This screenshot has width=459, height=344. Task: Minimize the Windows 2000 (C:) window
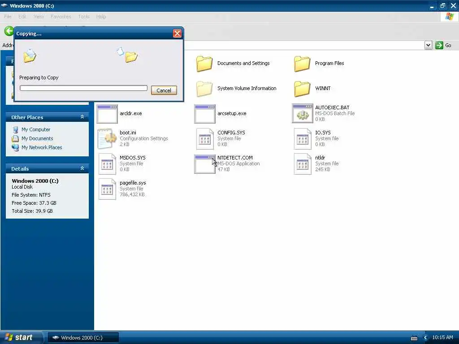[432, 6]
